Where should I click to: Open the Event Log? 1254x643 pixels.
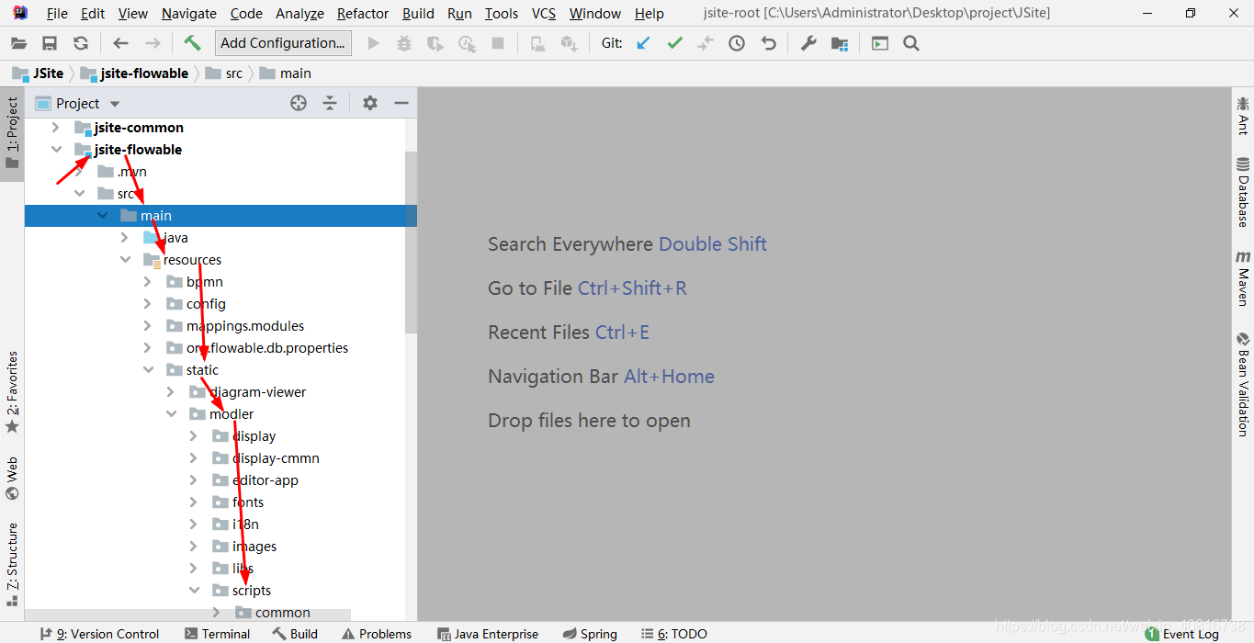coord(1182,634)
